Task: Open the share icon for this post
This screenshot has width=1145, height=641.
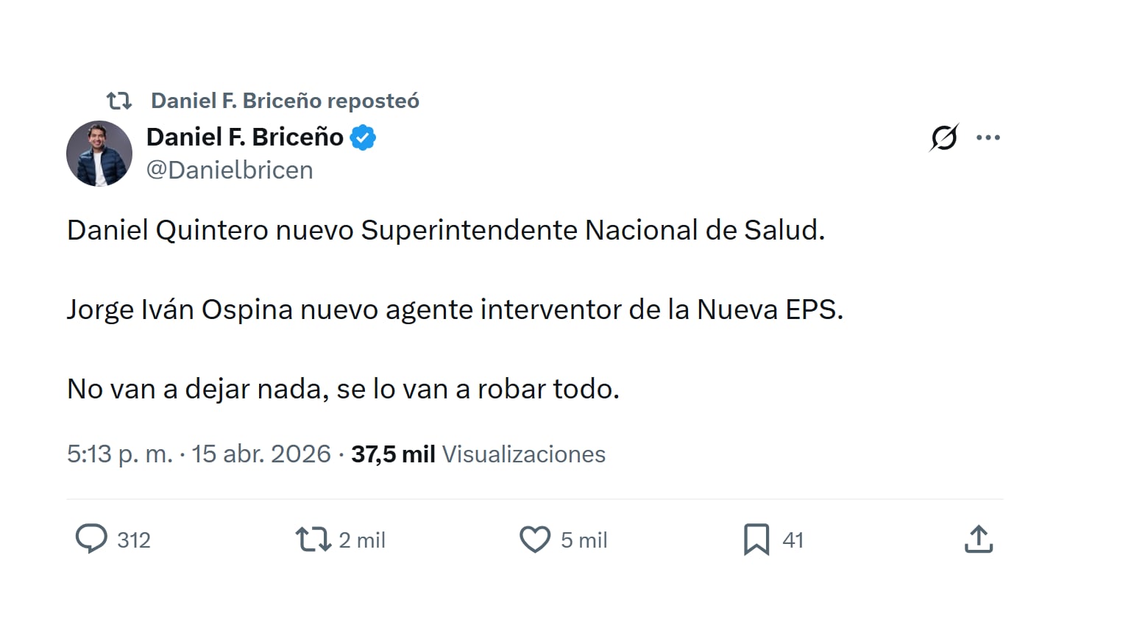Action: click(x=978, y=539)
